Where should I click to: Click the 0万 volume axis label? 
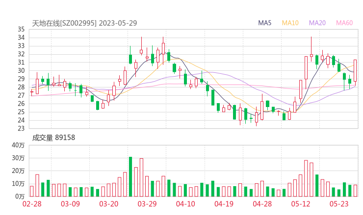20,196
